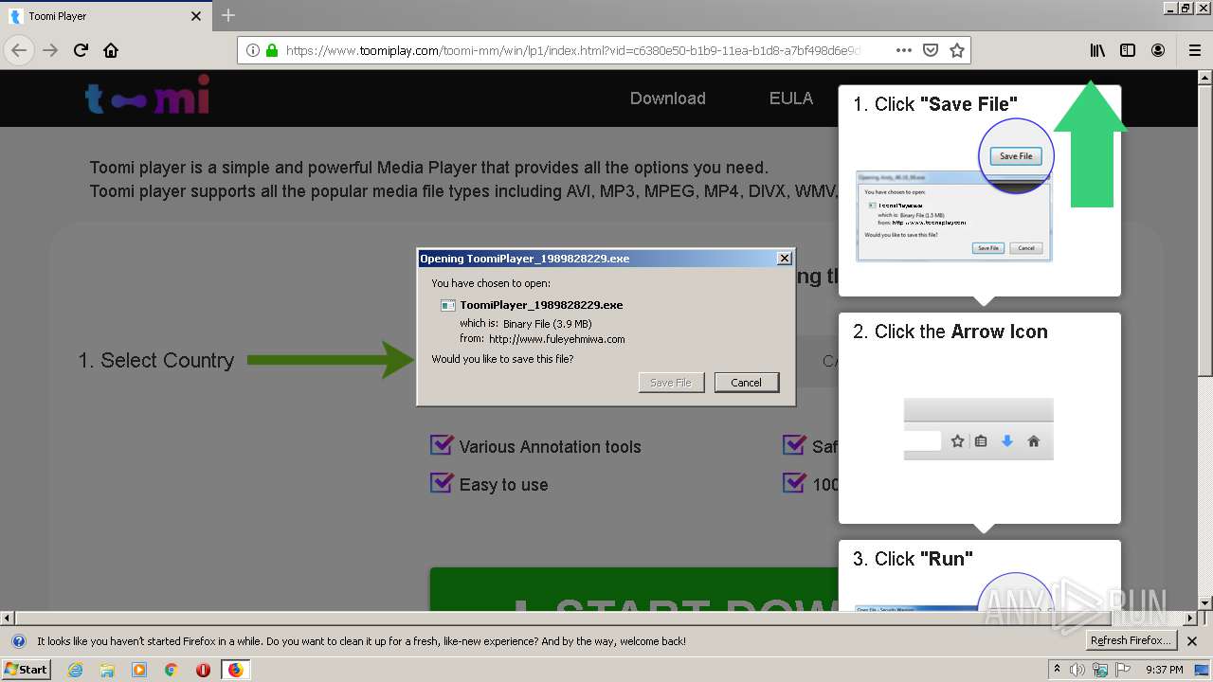1213x682 pixels.
Task: Open the Action Center flag icon
Action: (1123, 670)
